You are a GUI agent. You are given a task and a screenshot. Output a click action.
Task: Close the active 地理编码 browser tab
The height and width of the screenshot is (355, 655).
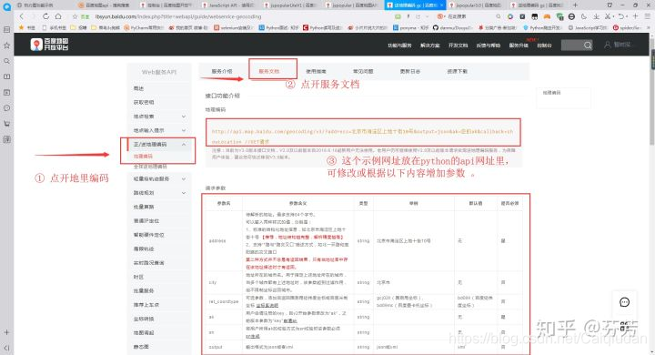pos(441,5)
